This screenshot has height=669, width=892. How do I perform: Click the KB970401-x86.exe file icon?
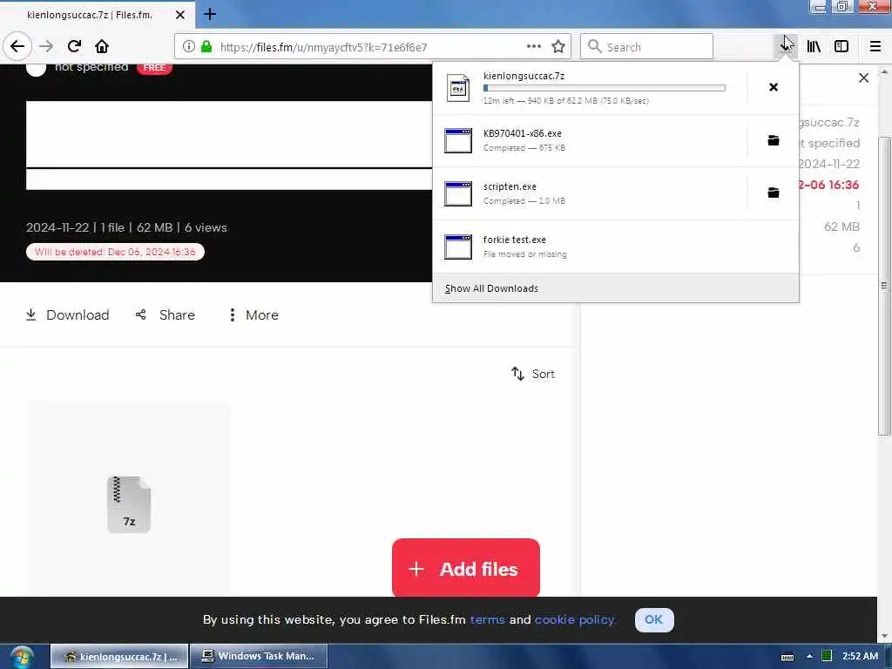coord(458,140)
